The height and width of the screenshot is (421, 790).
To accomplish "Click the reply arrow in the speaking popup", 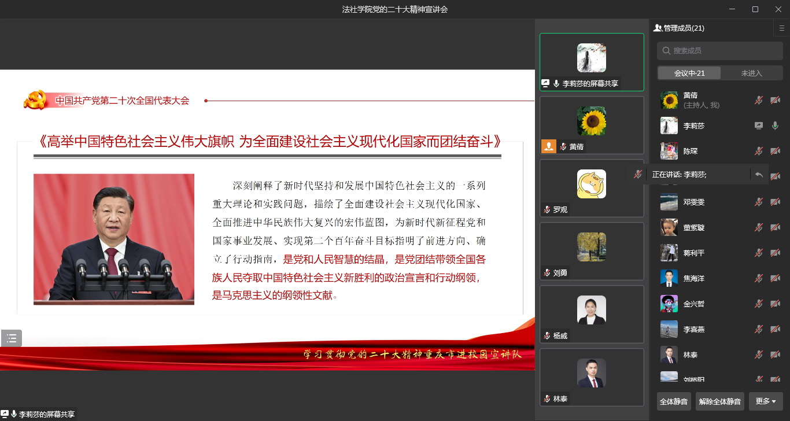I will [x=759, y=175].
